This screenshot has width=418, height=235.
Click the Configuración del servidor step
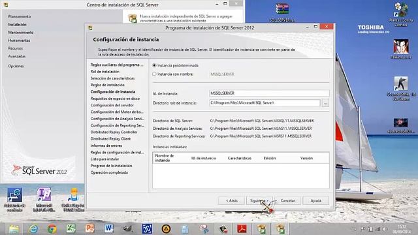coord(112,105)
